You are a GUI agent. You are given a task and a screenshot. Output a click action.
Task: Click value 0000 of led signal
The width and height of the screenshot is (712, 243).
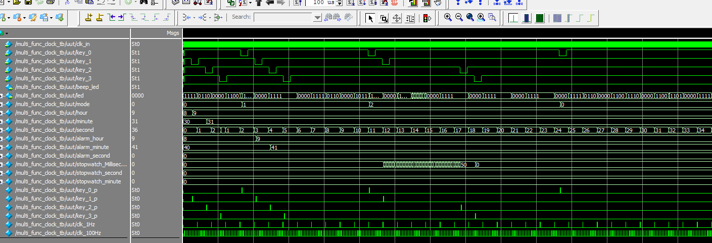(137, 95)
